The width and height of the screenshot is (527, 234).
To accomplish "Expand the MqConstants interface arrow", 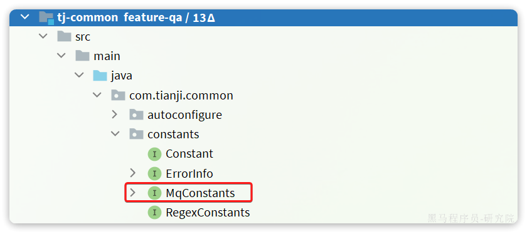I will click(133, 193).
